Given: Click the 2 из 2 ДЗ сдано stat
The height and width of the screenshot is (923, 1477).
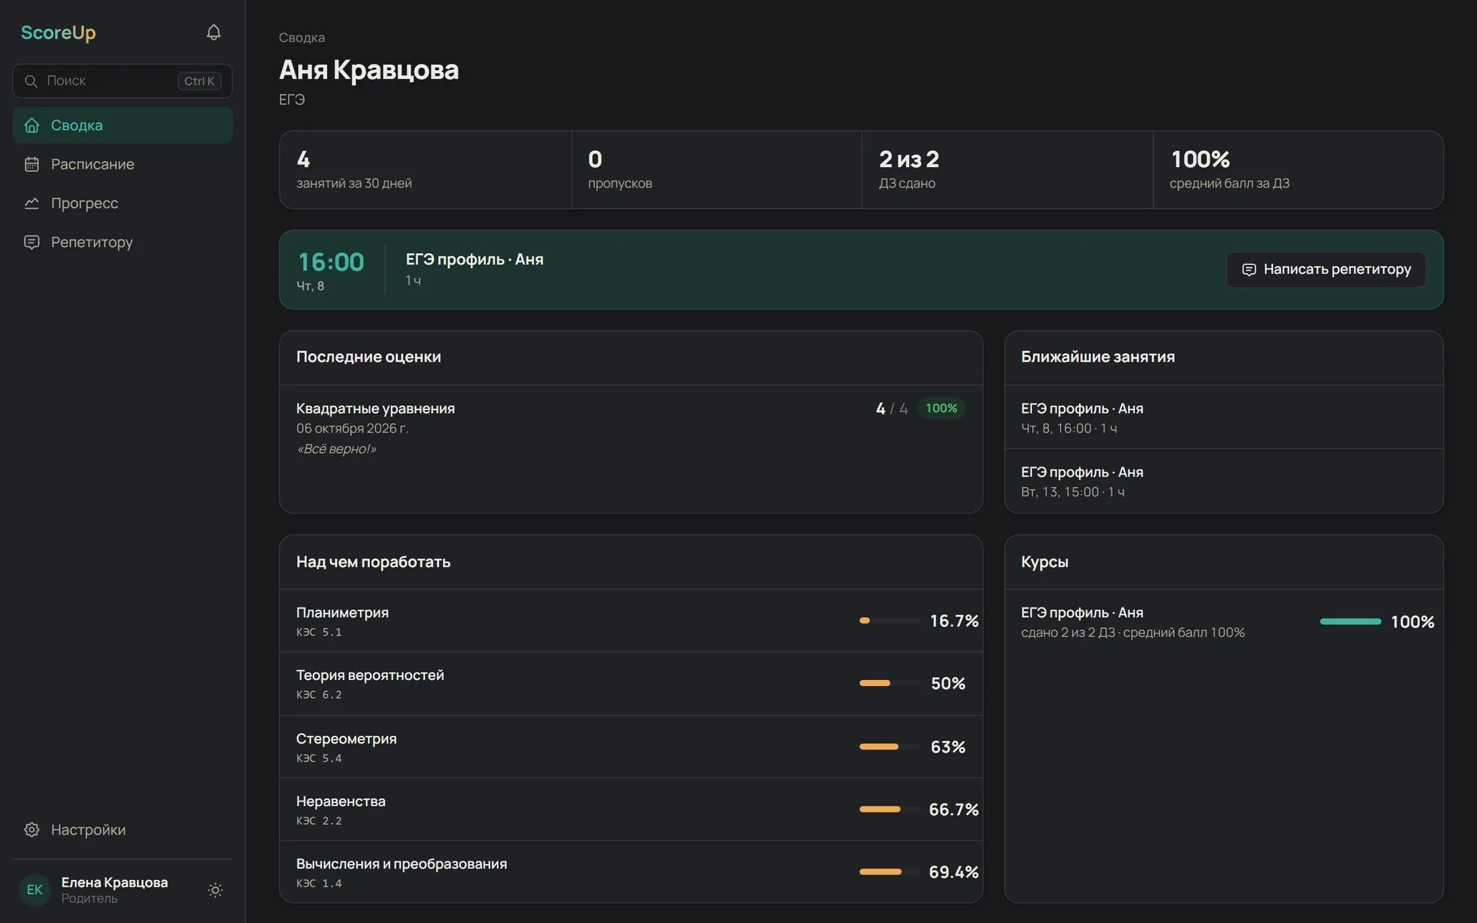Looking at the screenshot, I should point(1007,170).
